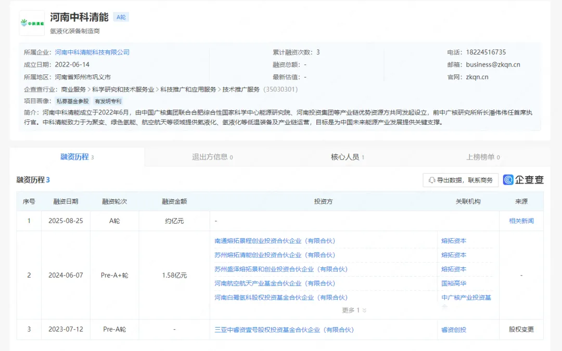Image resolution: width=562 pixels, height=351 pixels.
Task: Click the 1.58亿元 amount cell
Action: [x=174, y=276]
